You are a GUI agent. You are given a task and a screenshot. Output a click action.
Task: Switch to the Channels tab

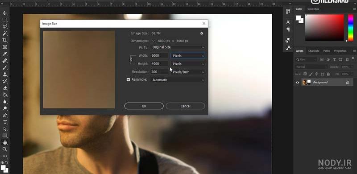[314, 51]
